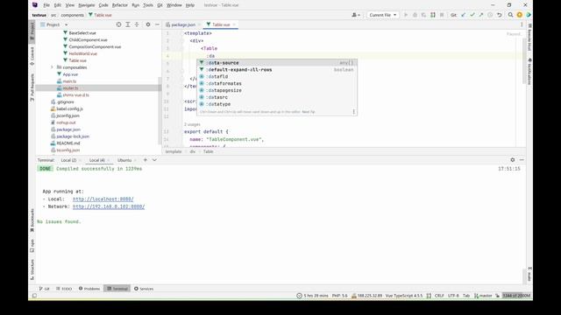Click Vue TypeScript 4.5.5 service widget
561x315 pixels.
[x=403, y=296]
